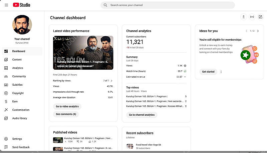Screen dimensions: 267x153
Task: Click the upload videos icon
Action: point(244,17)
